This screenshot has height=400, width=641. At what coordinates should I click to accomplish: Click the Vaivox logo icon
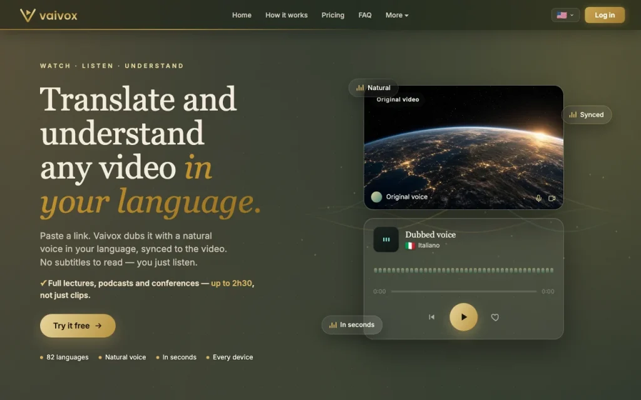click(28, 15)
